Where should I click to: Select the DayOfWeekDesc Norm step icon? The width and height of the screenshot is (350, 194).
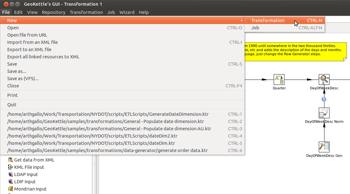click(x=324, y=113)
